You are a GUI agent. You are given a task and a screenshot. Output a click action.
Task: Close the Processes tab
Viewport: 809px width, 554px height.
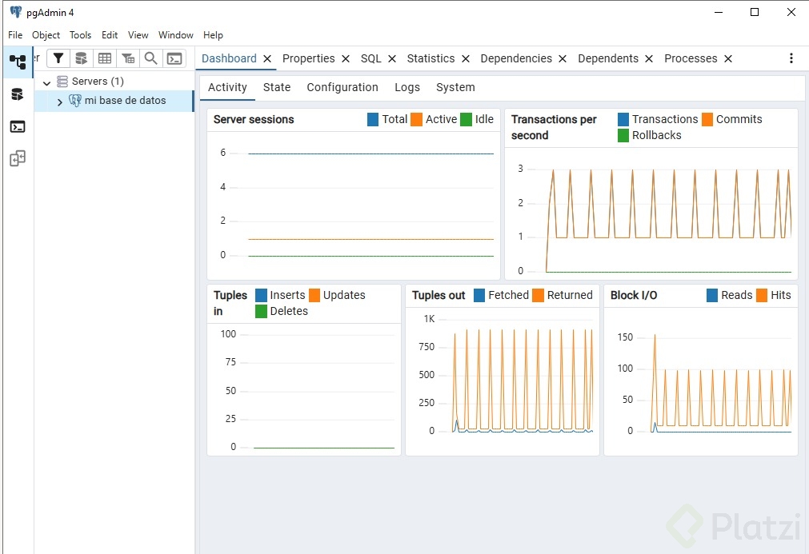[728, 58]
